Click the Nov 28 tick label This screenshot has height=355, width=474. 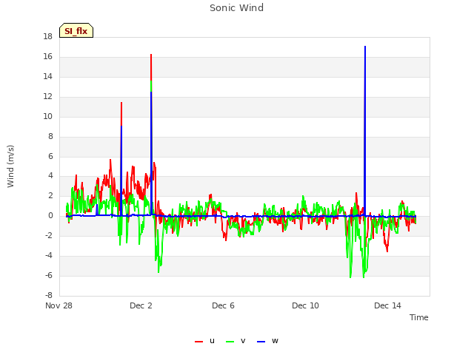[59, 305]
